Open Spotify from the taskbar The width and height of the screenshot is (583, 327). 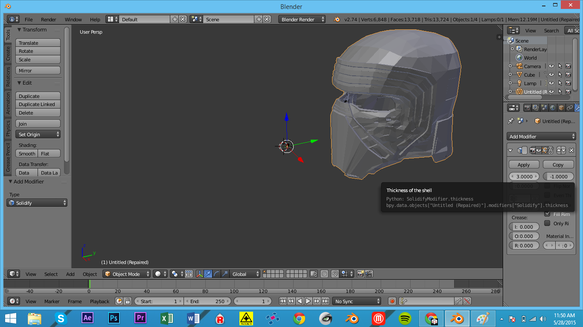point(405,318)
